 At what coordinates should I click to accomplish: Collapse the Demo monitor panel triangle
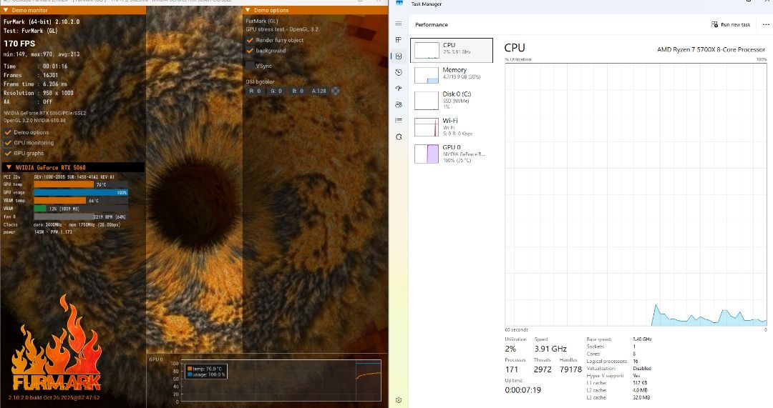(x=6, y=10)
